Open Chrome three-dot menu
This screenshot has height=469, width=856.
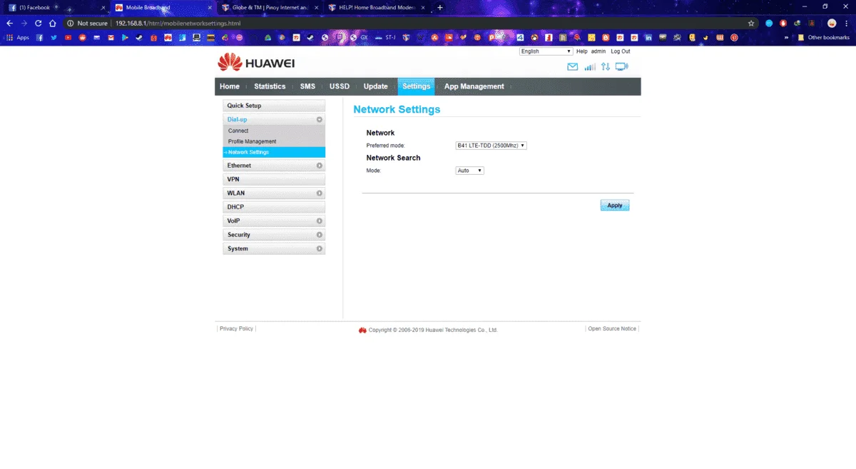(846, 23)
